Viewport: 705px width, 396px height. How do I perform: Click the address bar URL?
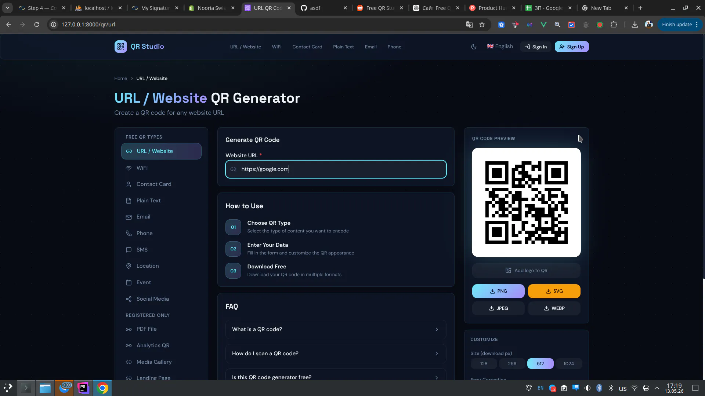point(88,25)
